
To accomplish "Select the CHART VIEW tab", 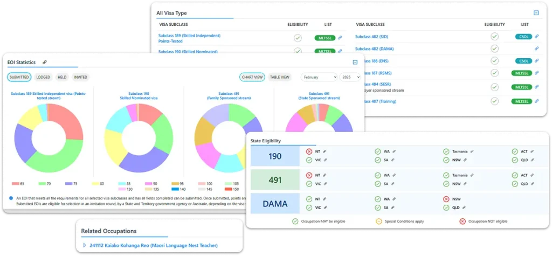I will point(252,77).
